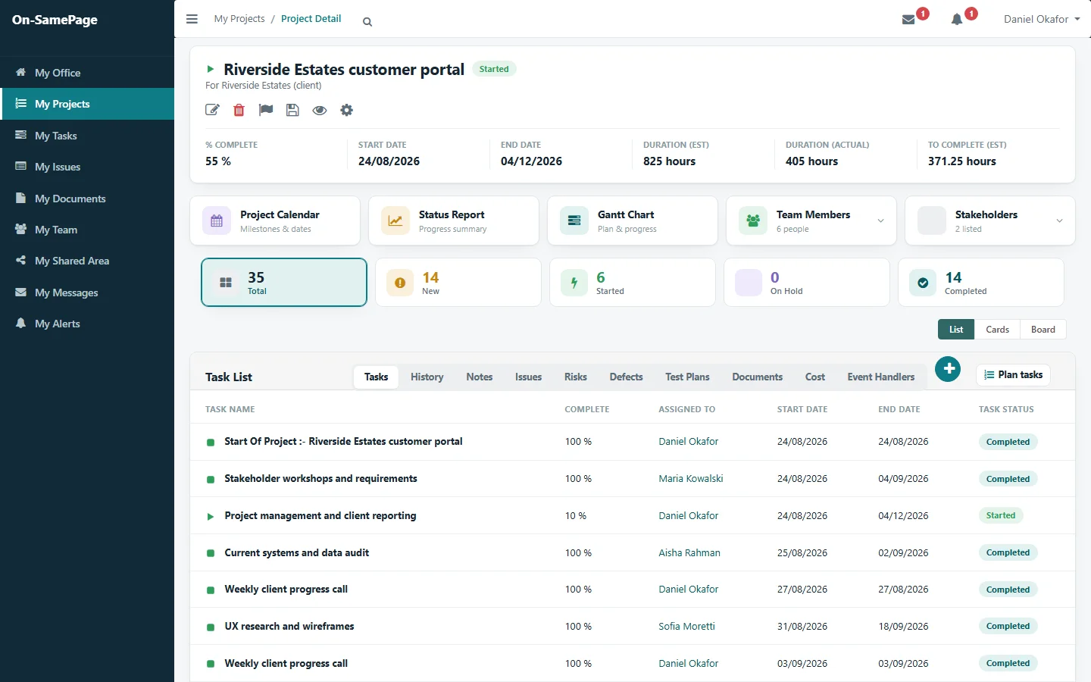Image resolution: width=1091 pixels, height=682 pixels.
Task: Edit the project with the pencil icon
Action: [212, 110]
